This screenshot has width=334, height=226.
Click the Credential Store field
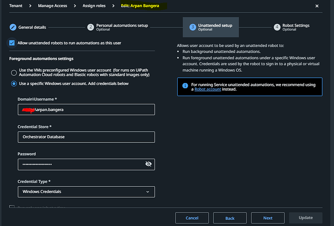(x=86, y=137)
